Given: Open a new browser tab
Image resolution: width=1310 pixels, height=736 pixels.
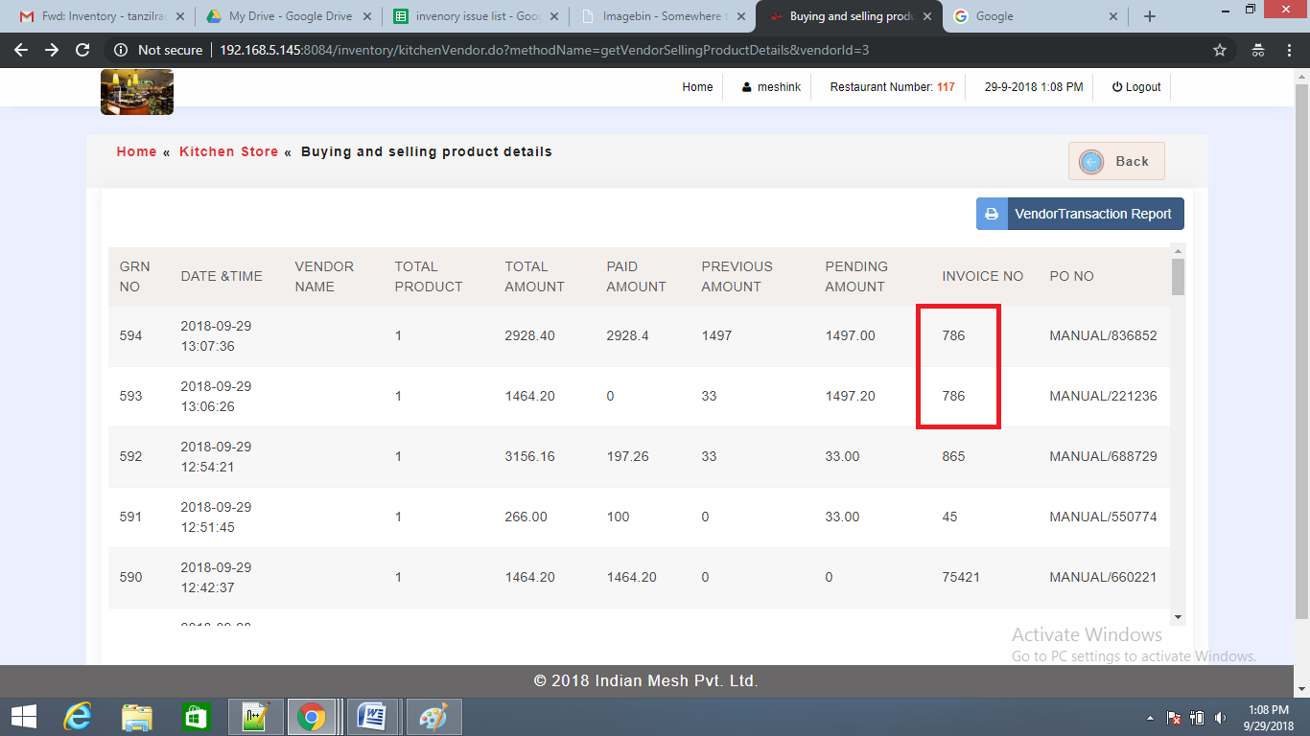Looking at the screenshot, I should click(x=1150, y=16).
